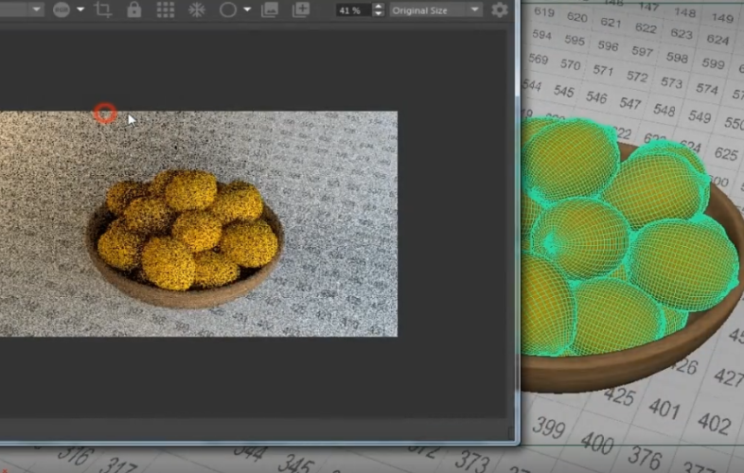Click the number 402 on the viewport floor
Viewport: 744px width, 473px height.
pyautogui.click(x=715, y=422)
